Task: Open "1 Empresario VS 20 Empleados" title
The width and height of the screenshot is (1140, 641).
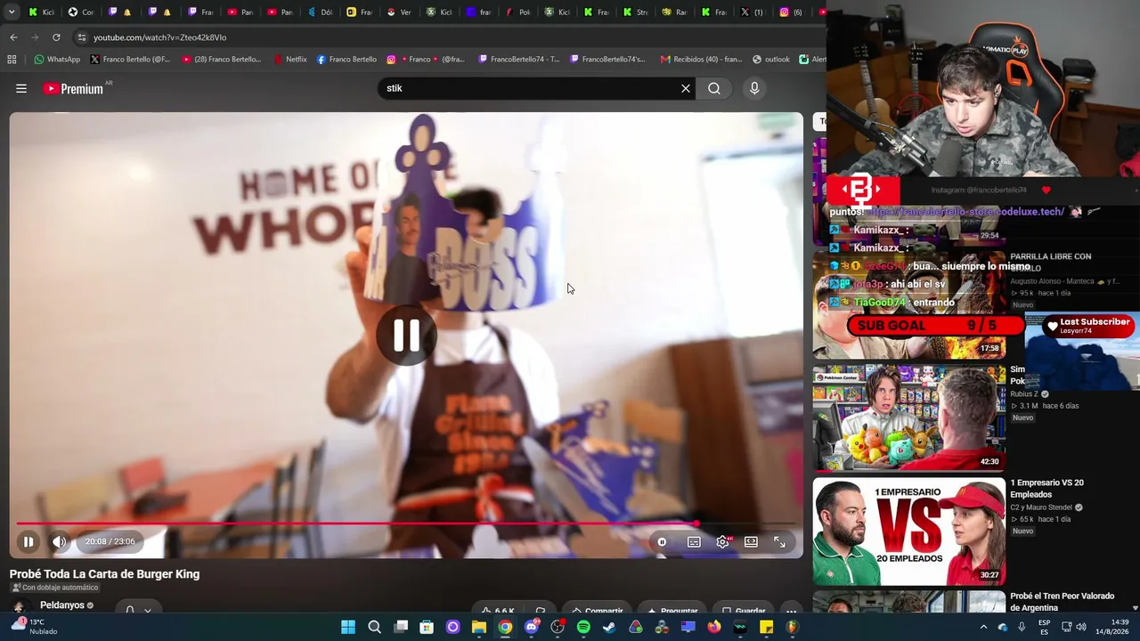Action: pos(1047,489)
